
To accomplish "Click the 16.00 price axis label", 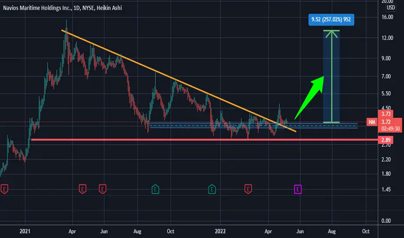I will click(387, 17).
